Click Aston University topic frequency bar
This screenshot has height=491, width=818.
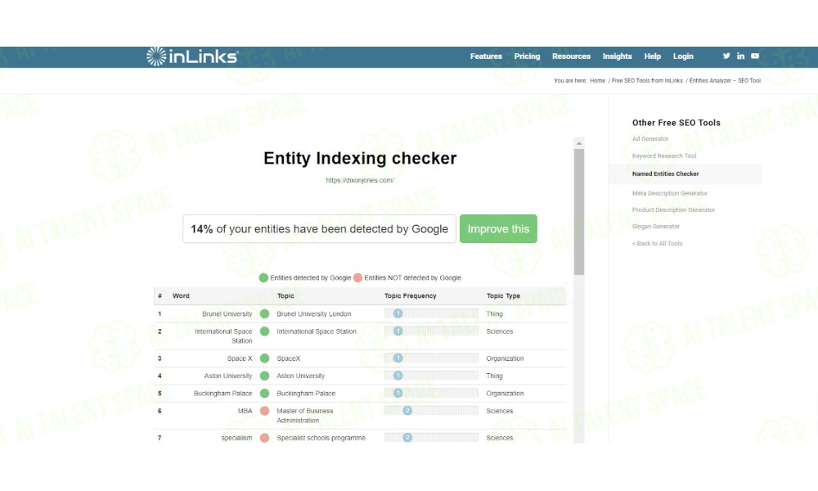[x=431, y=375]
